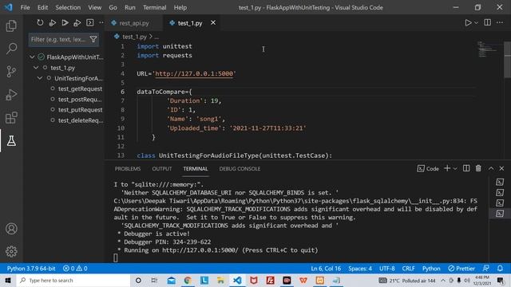Click the Prettier status bar item

461,269
